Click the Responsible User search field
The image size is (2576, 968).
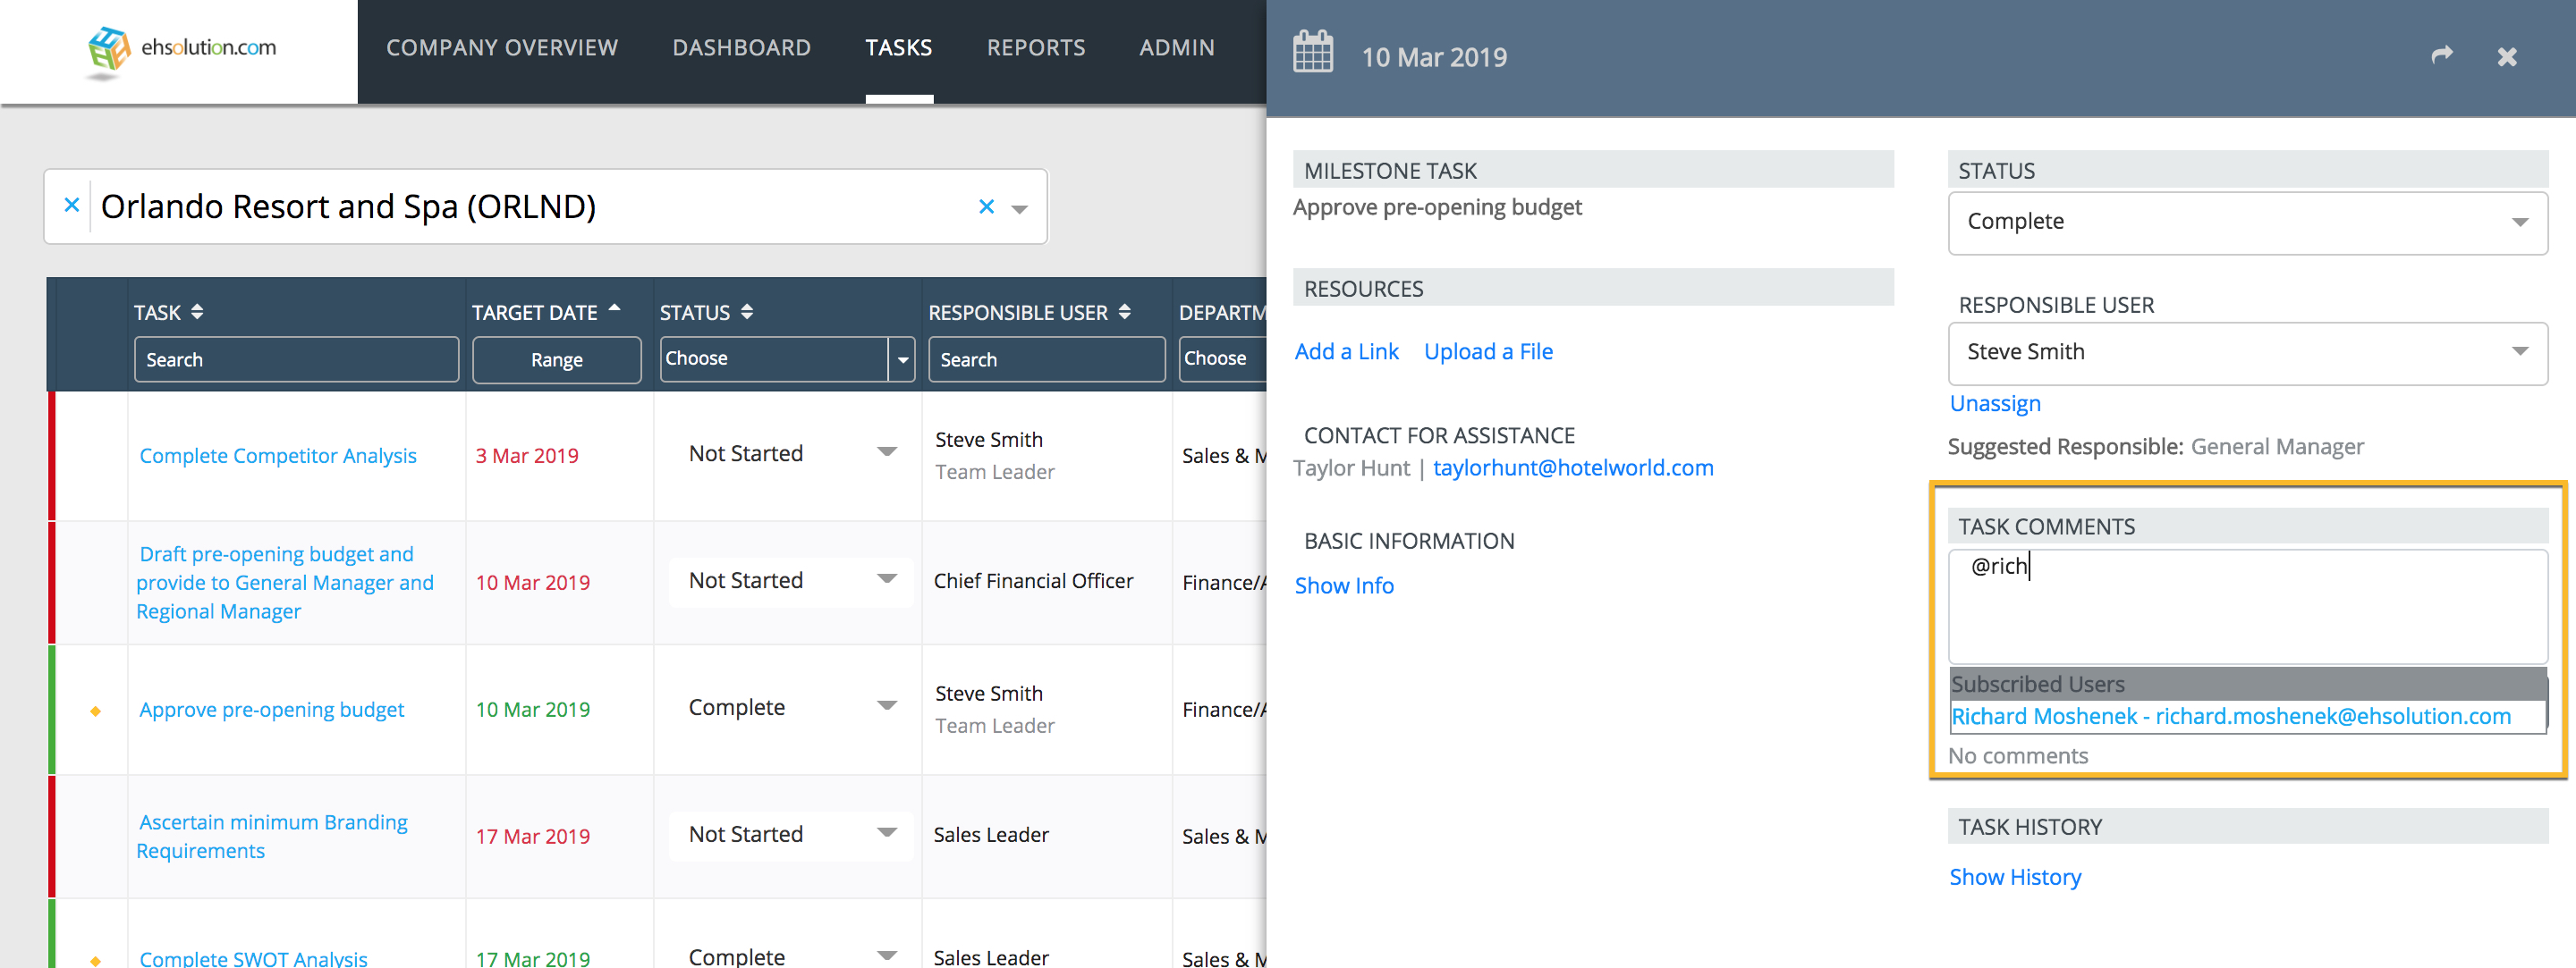(1046, 358)
